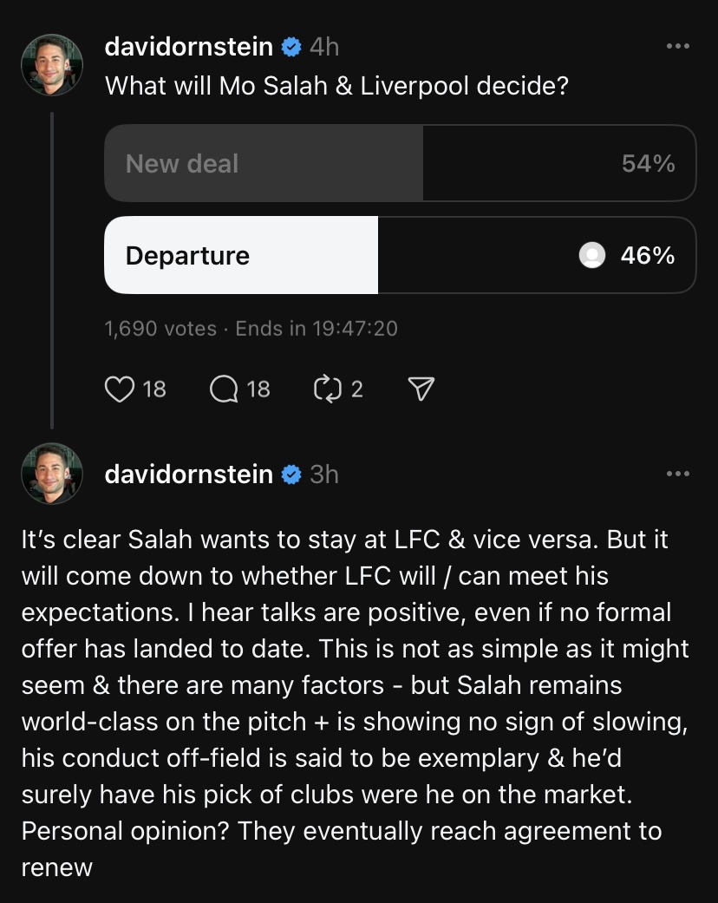Click the verified badge on the 4h post
Screen dimensions: 718x903
(x=292, y=47)
